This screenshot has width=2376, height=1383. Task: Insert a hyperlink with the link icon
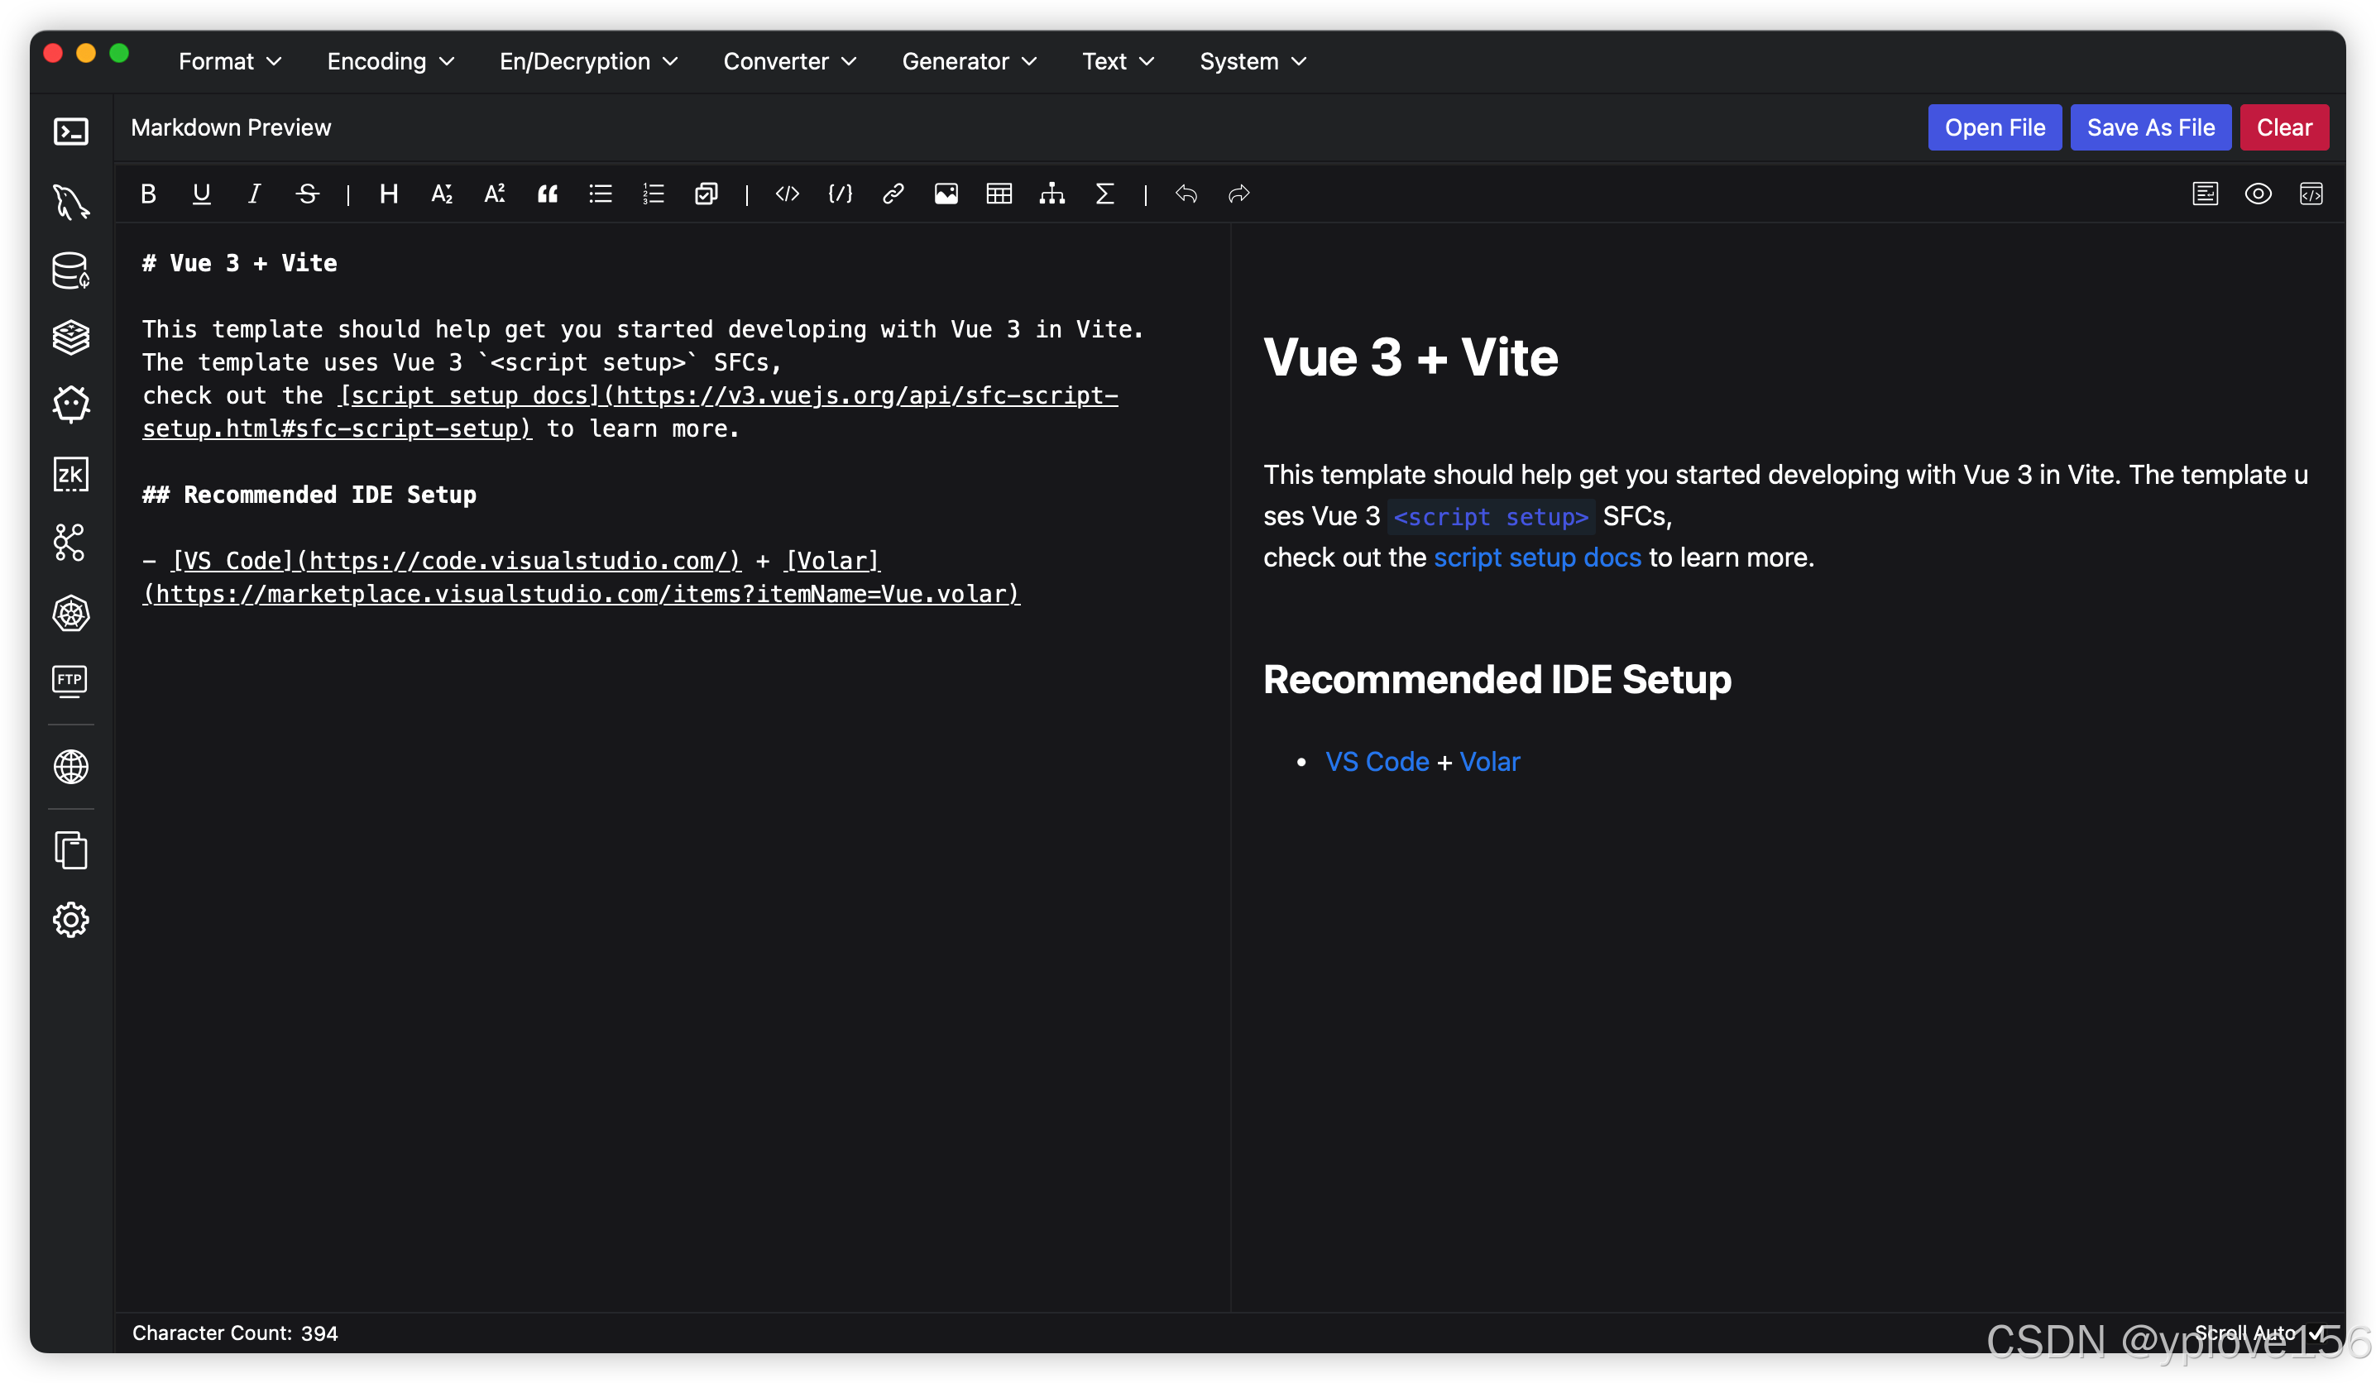893,194
